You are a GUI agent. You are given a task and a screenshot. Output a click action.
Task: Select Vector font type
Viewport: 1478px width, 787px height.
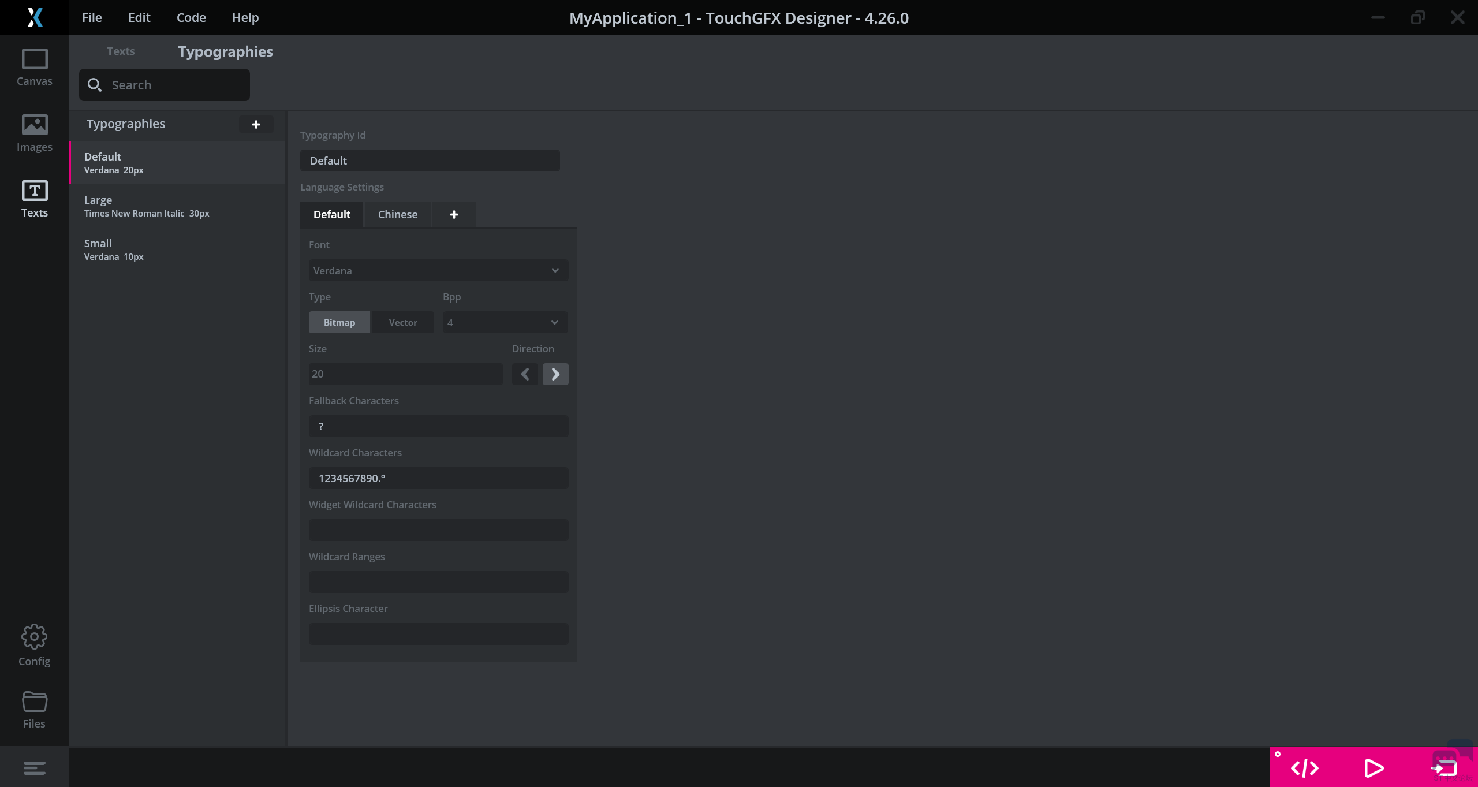pos(402,322)
